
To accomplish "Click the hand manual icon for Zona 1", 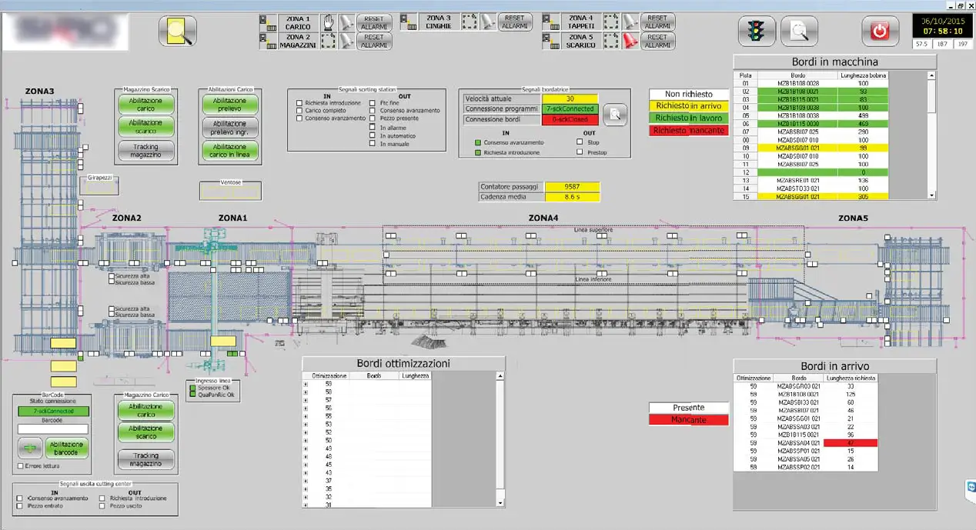I will click(328, 21).
